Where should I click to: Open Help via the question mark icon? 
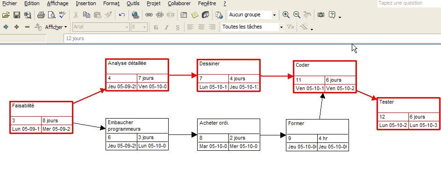point(332,15)
